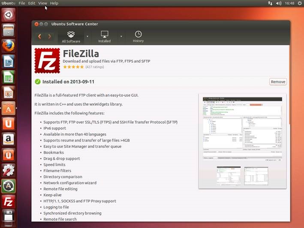Click 'Keep-alive' list item
This screenshot has width=304, height=228.
53,195
